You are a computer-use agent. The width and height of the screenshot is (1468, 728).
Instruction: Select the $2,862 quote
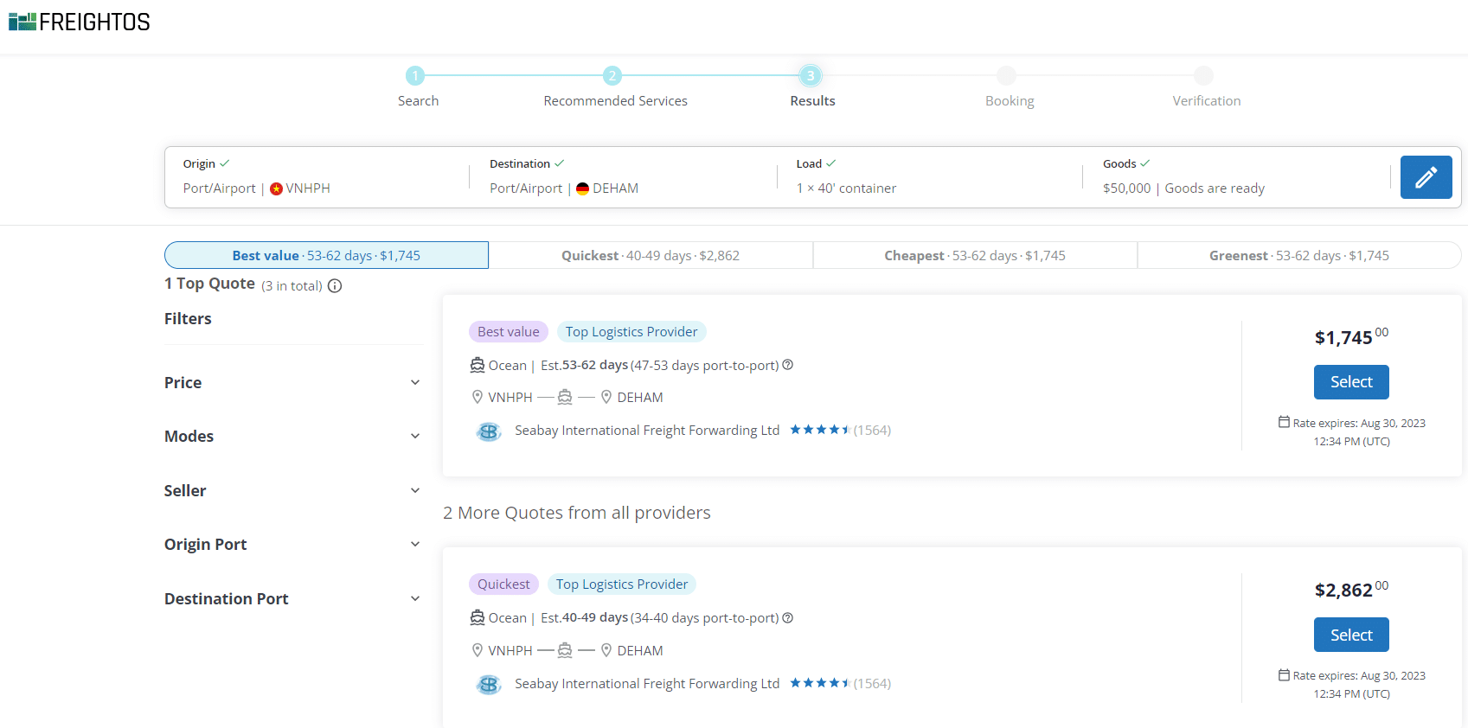click(1351, 635)
